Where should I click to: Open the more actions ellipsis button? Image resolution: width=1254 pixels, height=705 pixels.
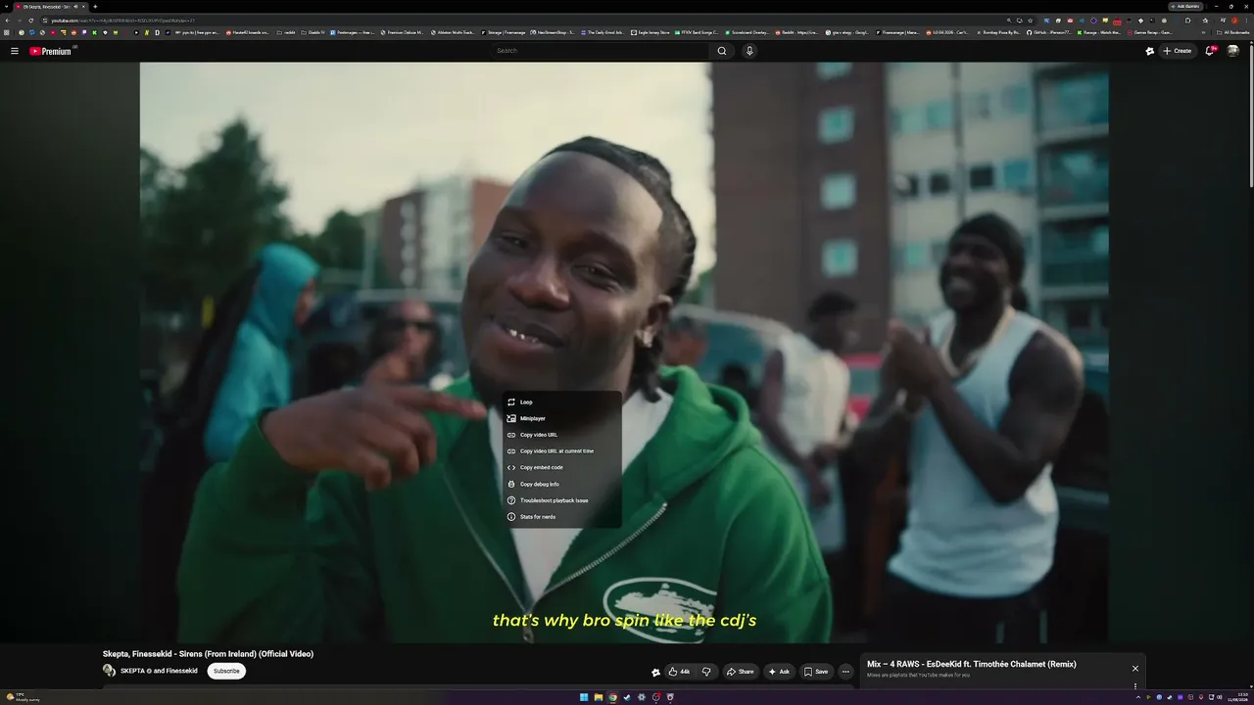click(x=845, y=672)
